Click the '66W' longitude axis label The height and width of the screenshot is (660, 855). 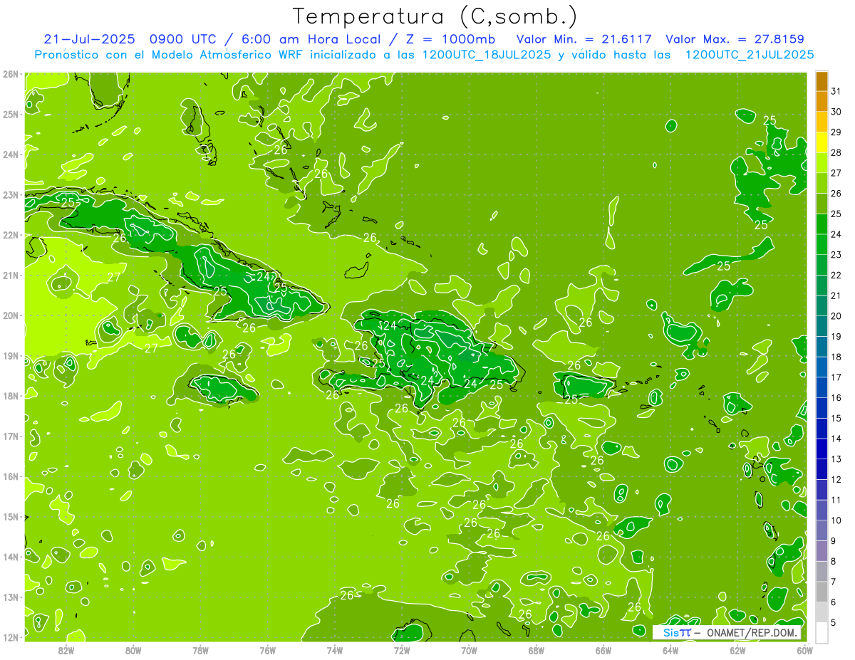point(603,650)
